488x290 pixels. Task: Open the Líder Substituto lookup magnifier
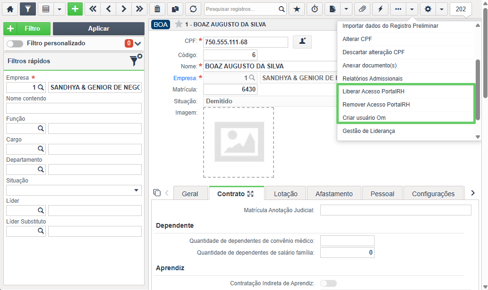coord(41,231)
